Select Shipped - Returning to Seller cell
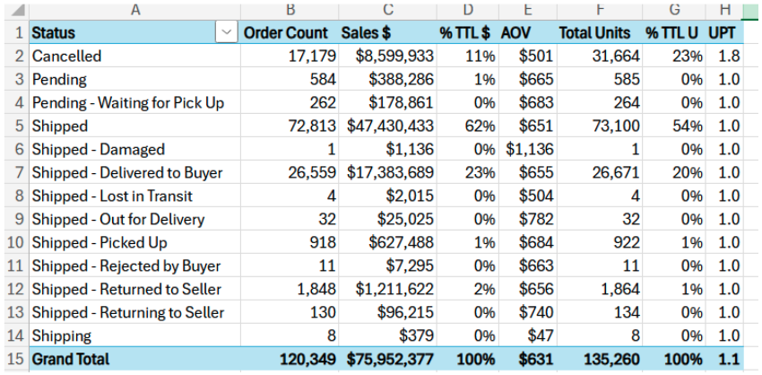This screenshot has height=375, width=762. (135, 312)
